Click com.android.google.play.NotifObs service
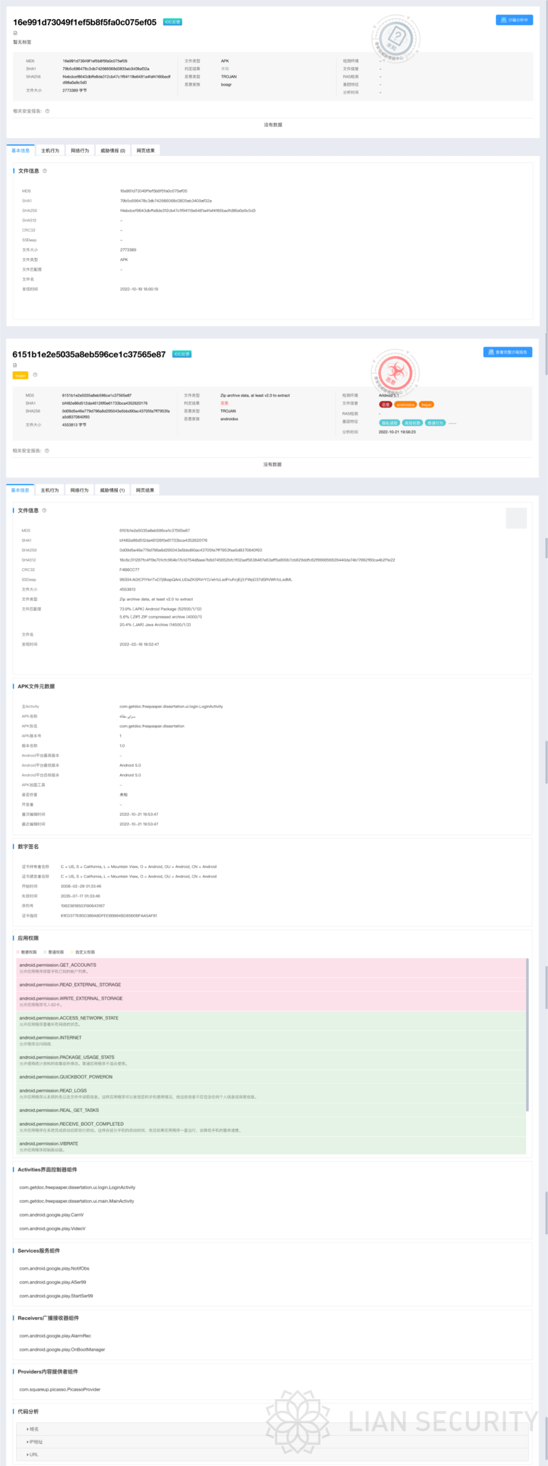The height and width of the screenshot is (1466, 548). point(54,1268)
